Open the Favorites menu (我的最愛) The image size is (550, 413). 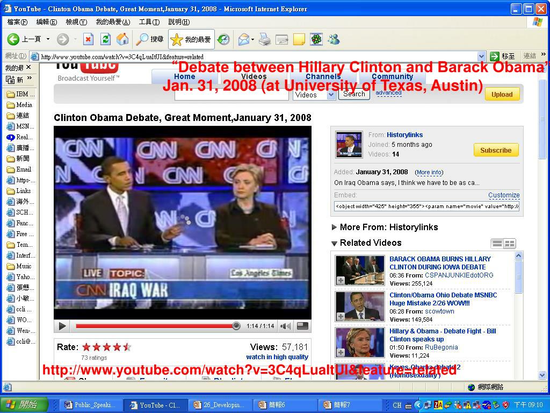coord(113,22)
